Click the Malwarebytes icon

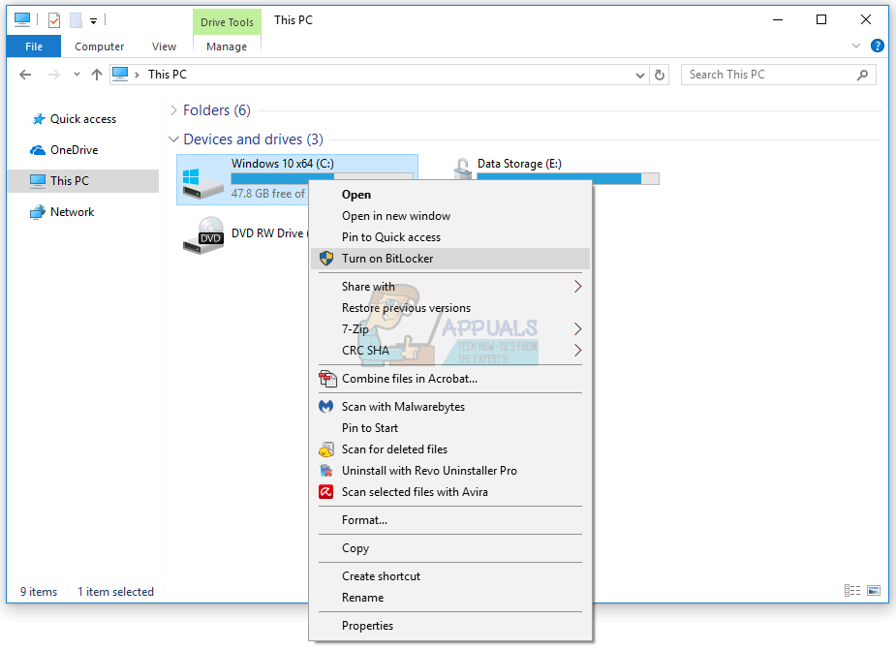tap(325, 407)
